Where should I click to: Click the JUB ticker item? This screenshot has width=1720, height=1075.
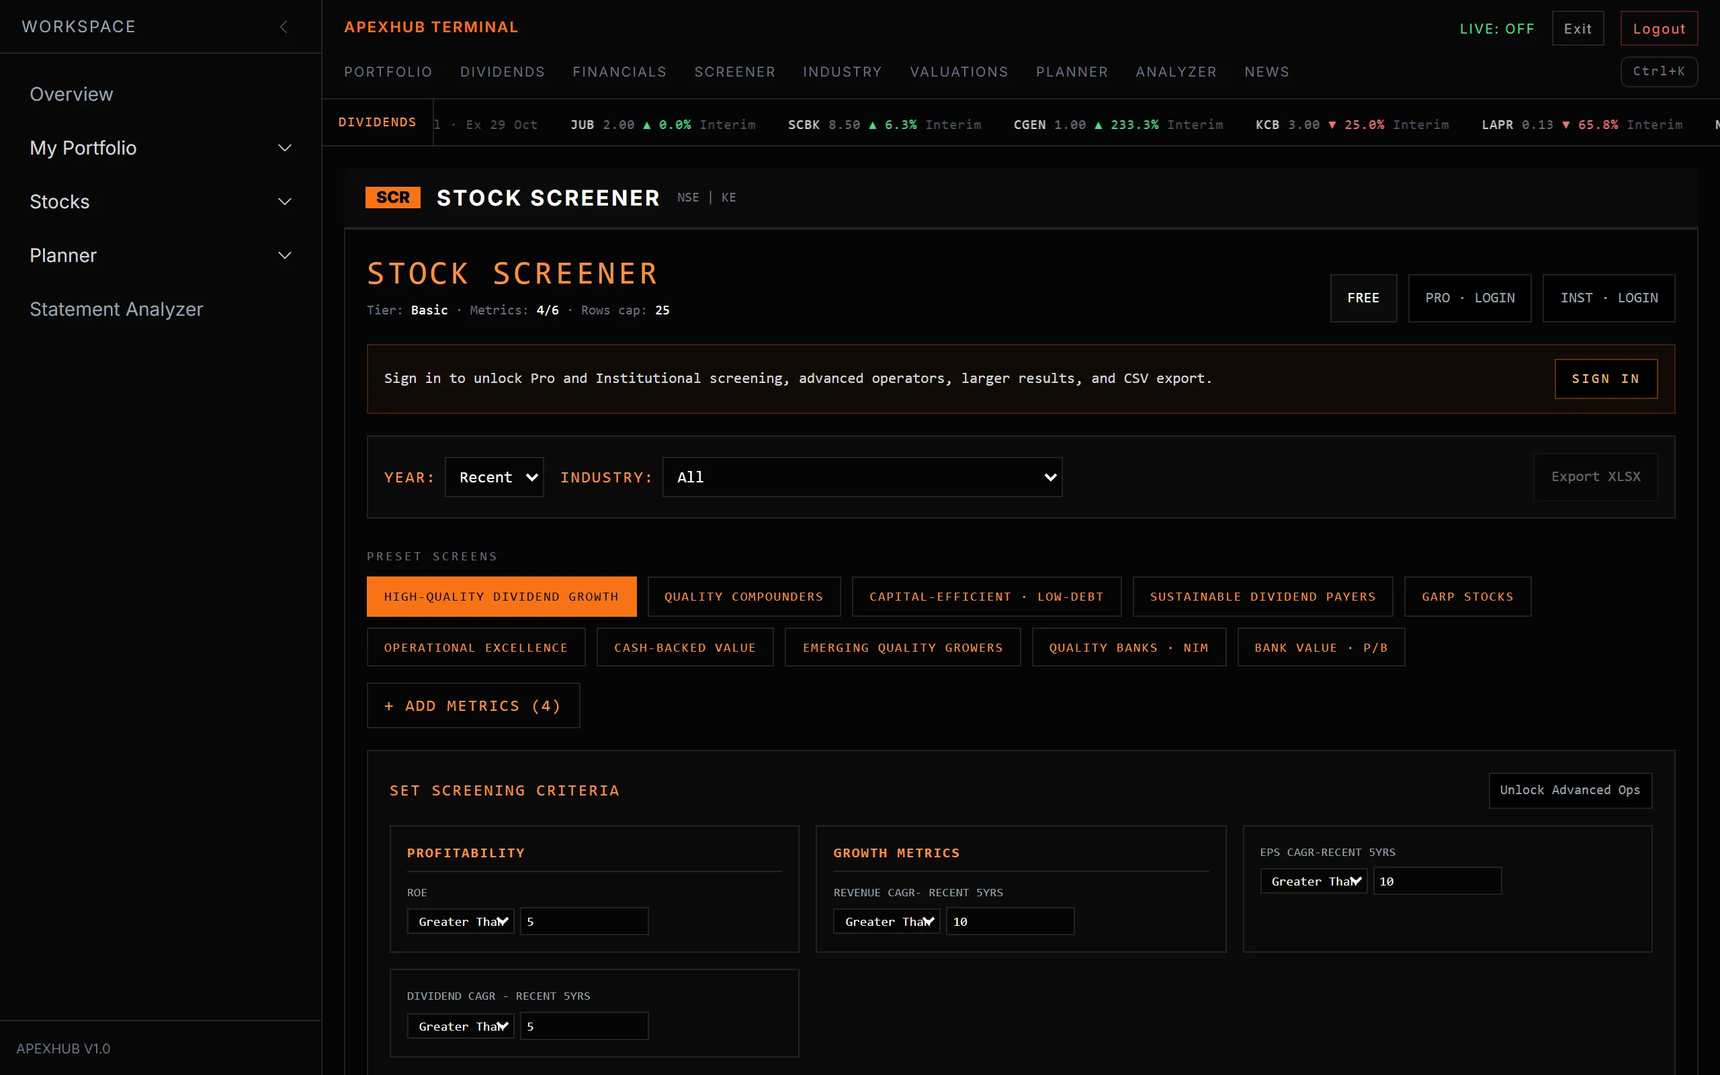click(662, 125)
